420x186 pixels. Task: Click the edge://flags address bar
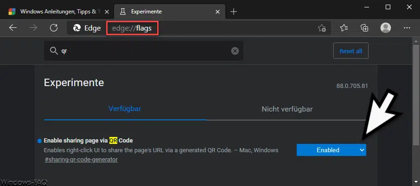(x=209, y=28)
